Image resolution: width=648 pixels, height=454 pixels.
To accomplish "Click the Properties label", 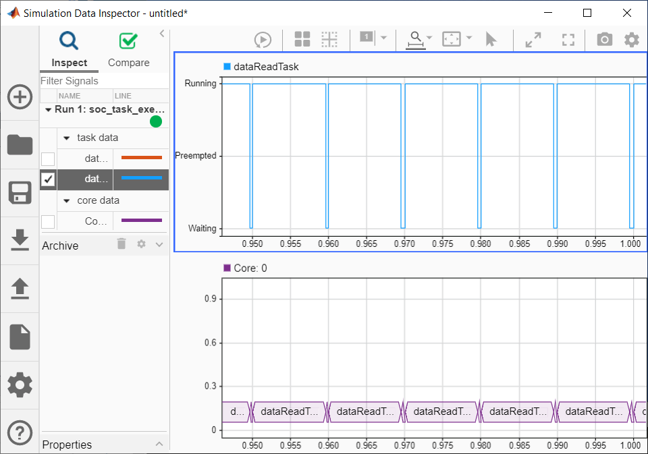I will pos(67,445).
